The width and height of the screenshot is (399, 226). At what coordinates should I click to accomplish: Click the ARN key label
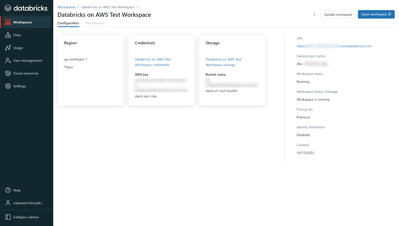142,74
